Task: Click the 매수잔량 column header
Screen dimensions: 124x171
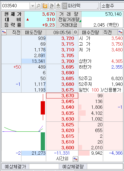Action: click(x=91, y=32)
